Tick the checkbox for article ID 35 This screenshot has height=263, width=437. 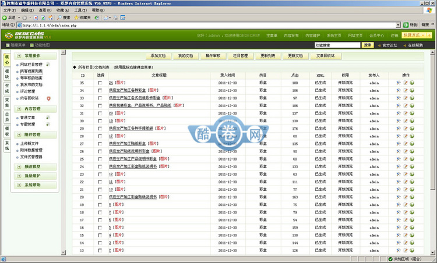pos(100,83)
